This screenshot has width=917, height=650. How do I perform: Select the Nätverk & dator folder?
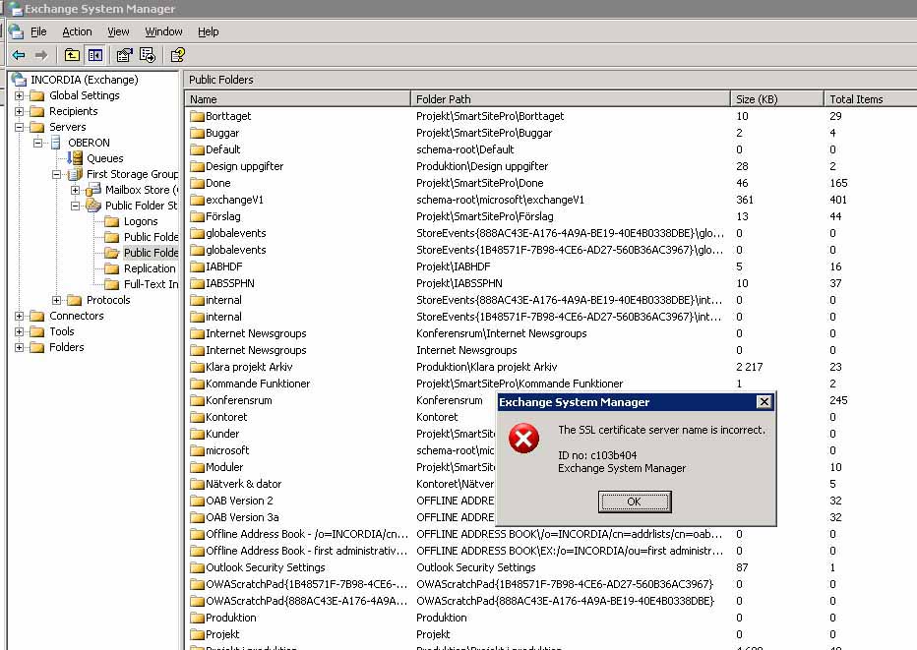243,484
